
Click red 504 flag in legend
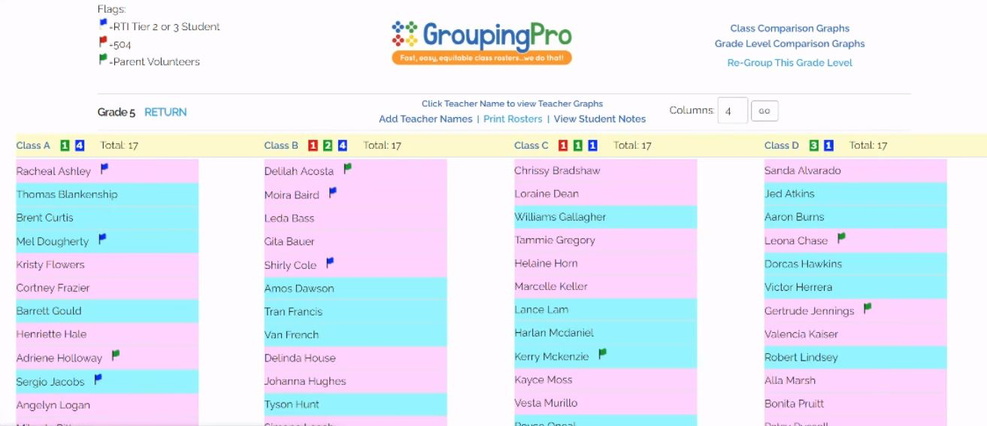click(x=103, y=43)
